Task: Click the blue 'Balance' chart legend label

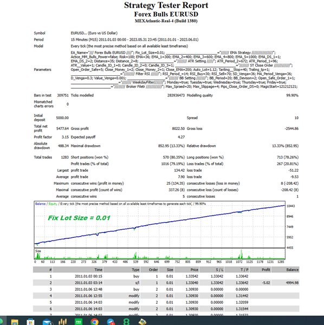Action: pyautogui.click(x=40, y=204)
